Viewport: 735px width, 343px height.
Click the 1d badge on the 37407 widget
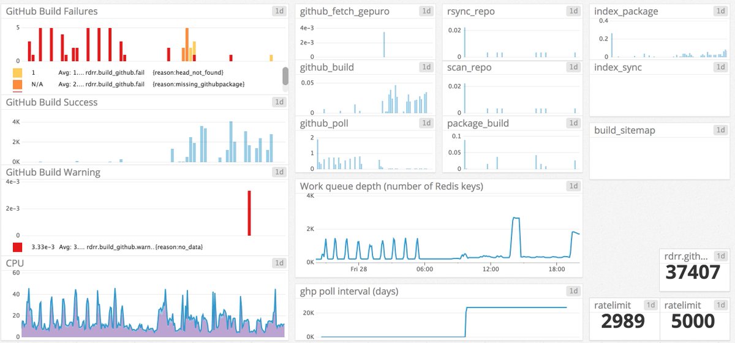click(720, 256)
